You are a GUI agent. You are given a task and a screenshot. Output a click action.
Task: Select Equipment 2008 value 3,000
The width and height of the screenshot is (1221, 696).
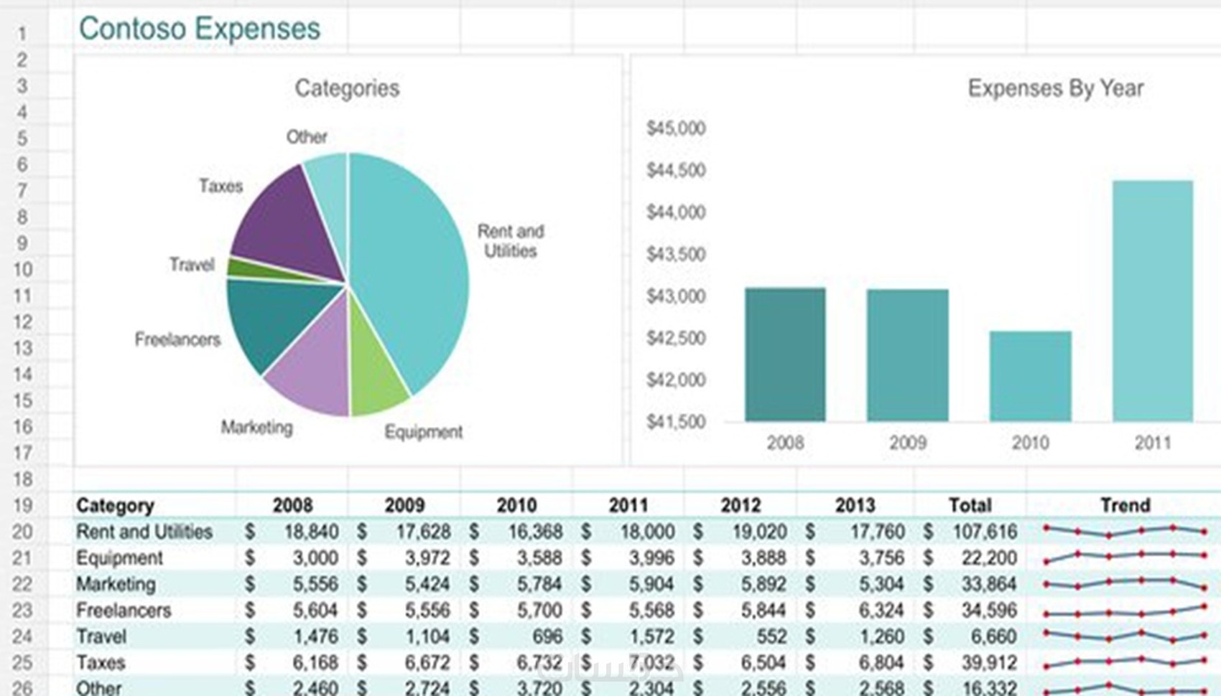click(x=292, y=558)
